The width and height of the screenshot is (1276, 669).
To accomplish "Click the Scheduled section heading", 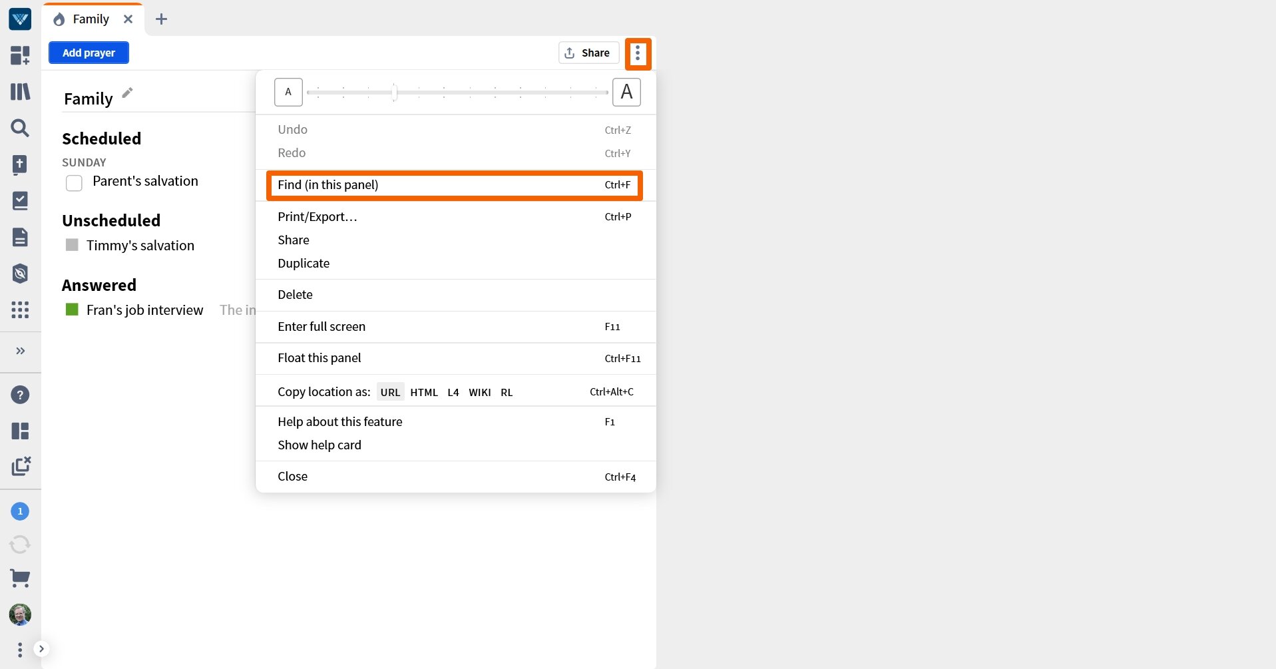I will click(101, 138).
